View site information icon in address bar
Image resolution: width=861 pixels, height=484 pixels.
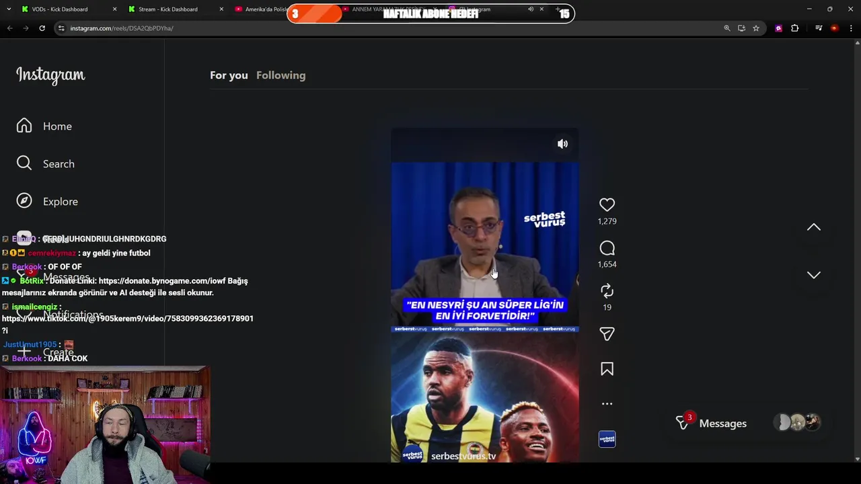[61, 28]
